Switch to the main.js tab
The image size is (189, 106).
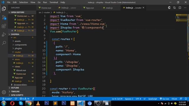coord(109,8)
